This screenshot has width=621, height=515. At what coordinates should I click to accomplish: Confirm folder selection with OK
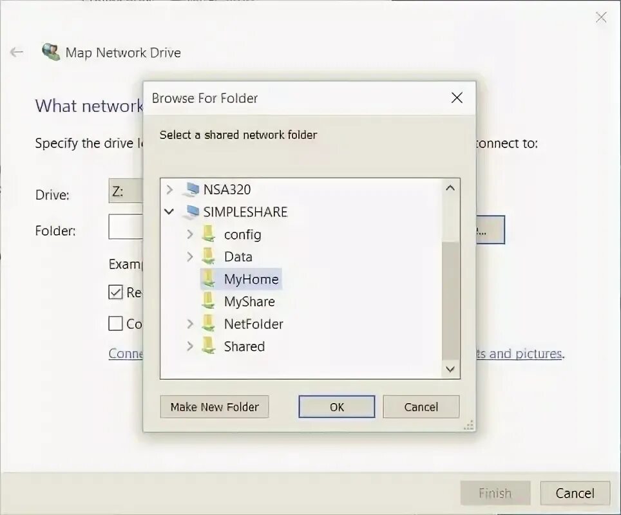[337, 407]
